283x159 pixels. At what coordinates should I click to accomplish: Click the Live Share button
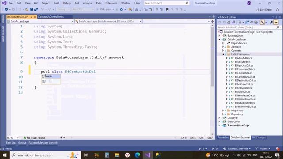[x=264, y=10]
